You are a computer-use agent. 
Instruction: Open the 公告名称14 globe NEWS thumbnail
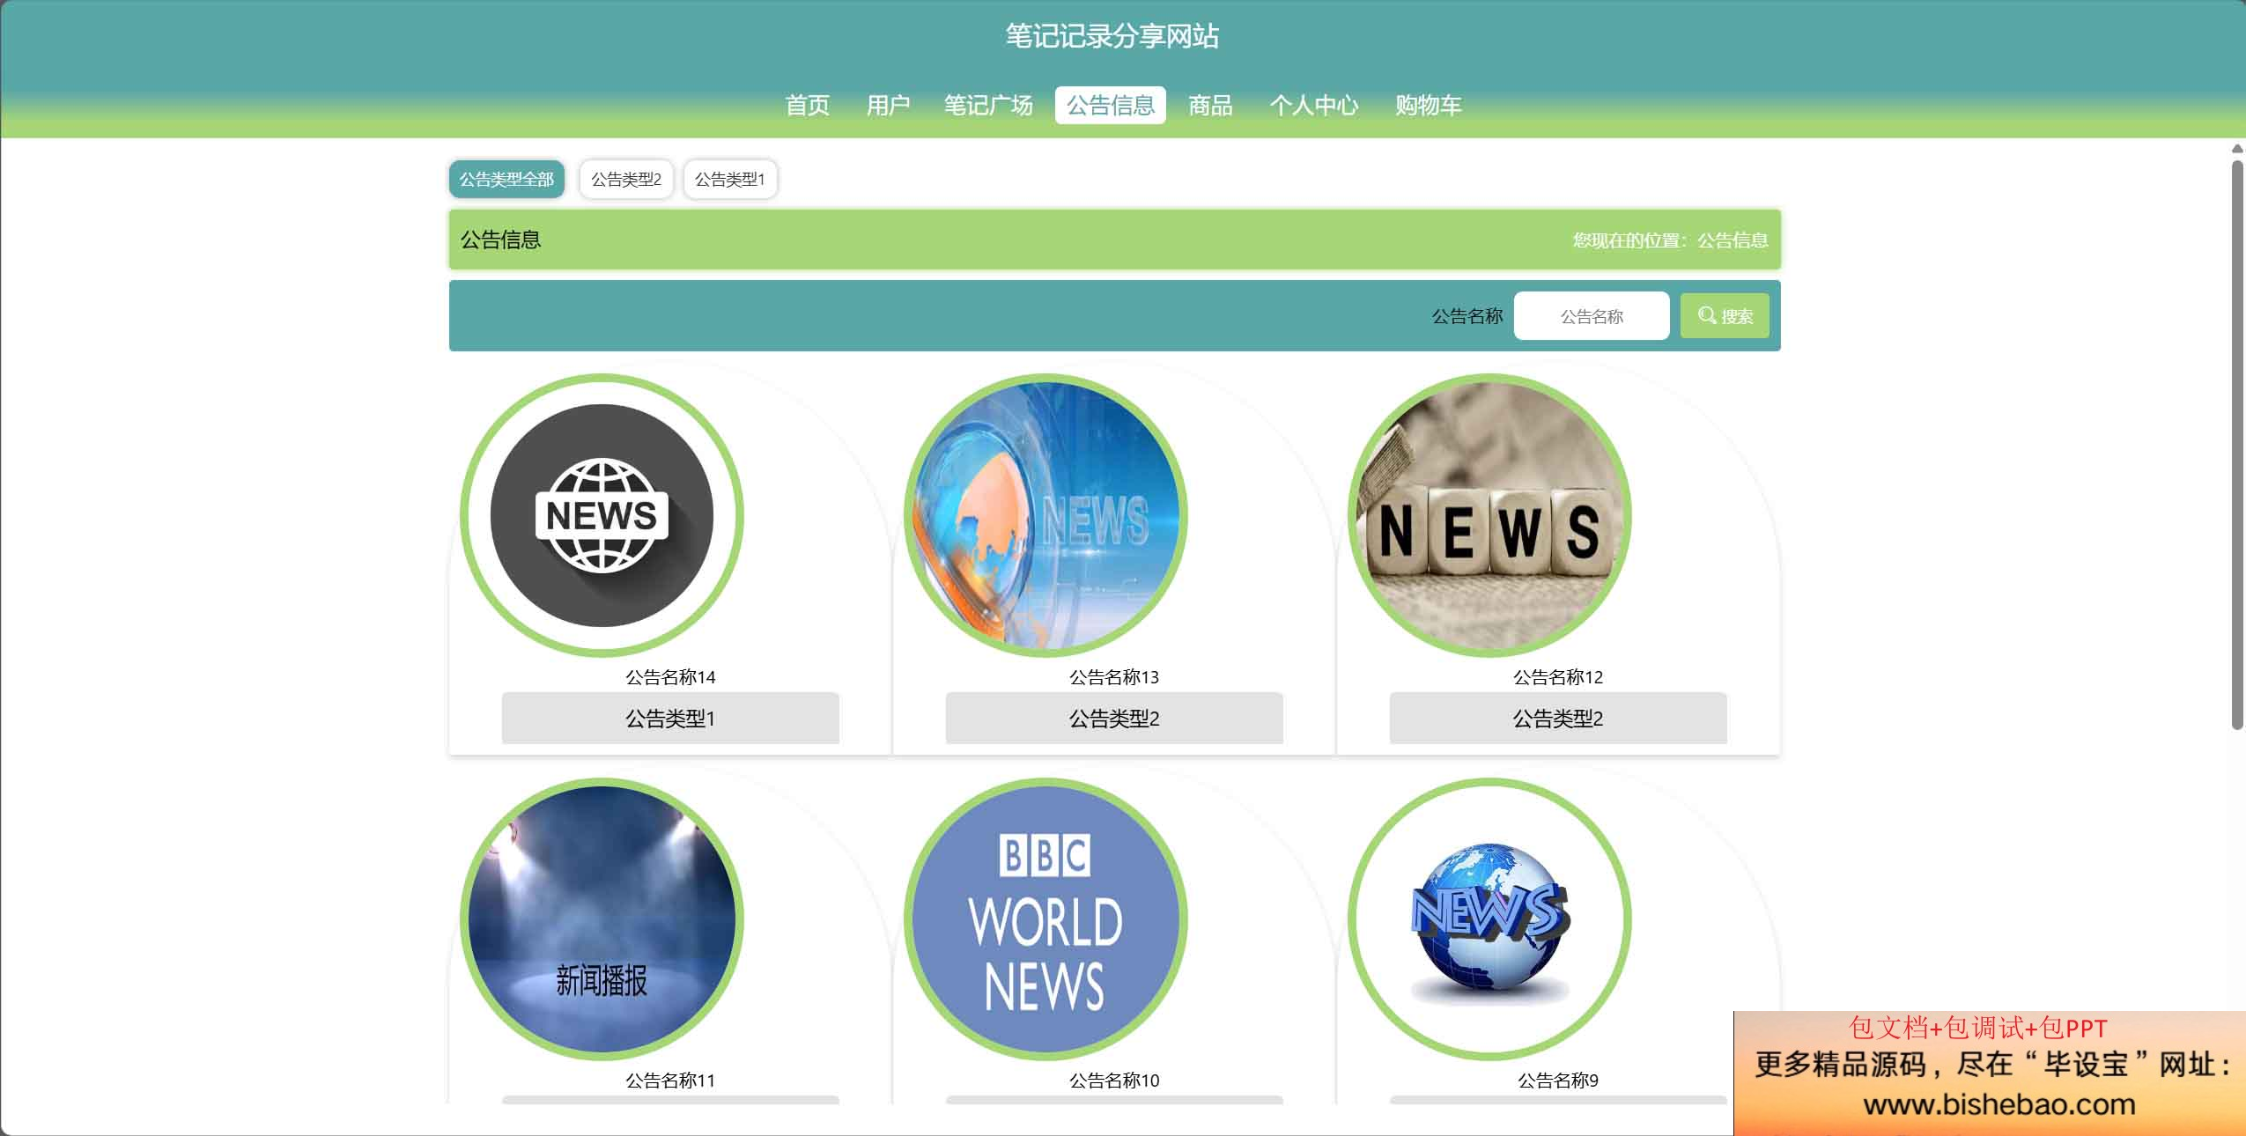pyautogui.click(x=602, y=516)
